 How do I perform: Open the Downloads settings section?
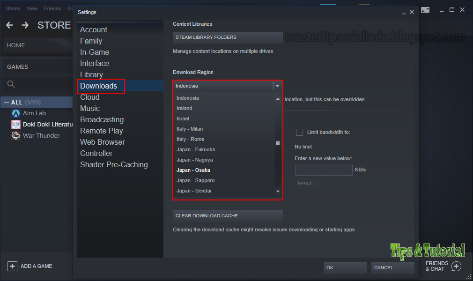[99, 86]
